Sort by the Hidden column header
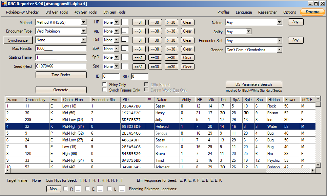The width and height of the screenshot is (327, 196). 274,100
